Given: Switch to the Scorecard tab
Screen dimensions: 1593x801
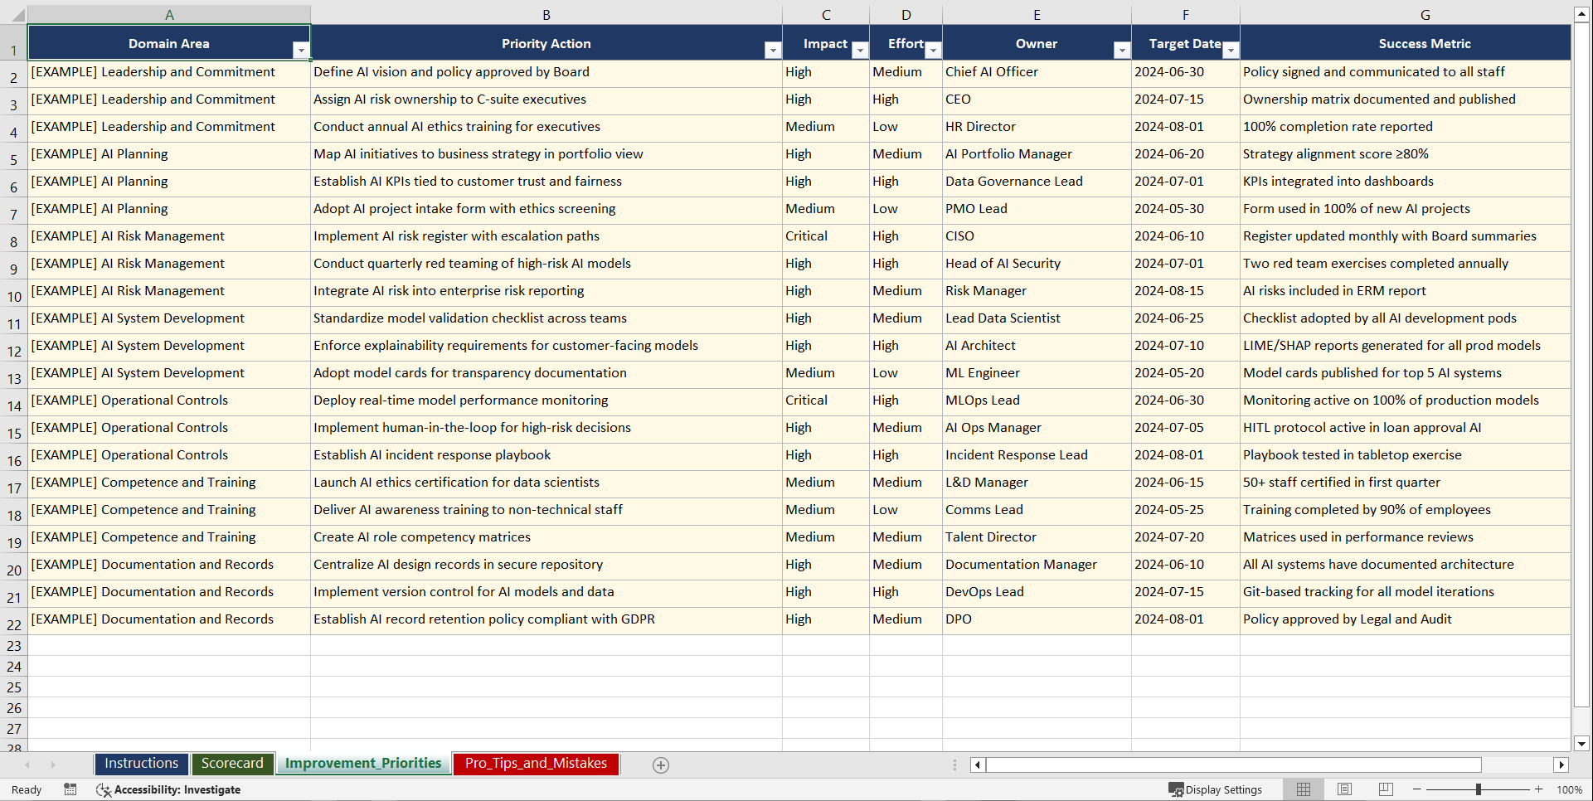Looking at the screenshot, I should 233,763.
